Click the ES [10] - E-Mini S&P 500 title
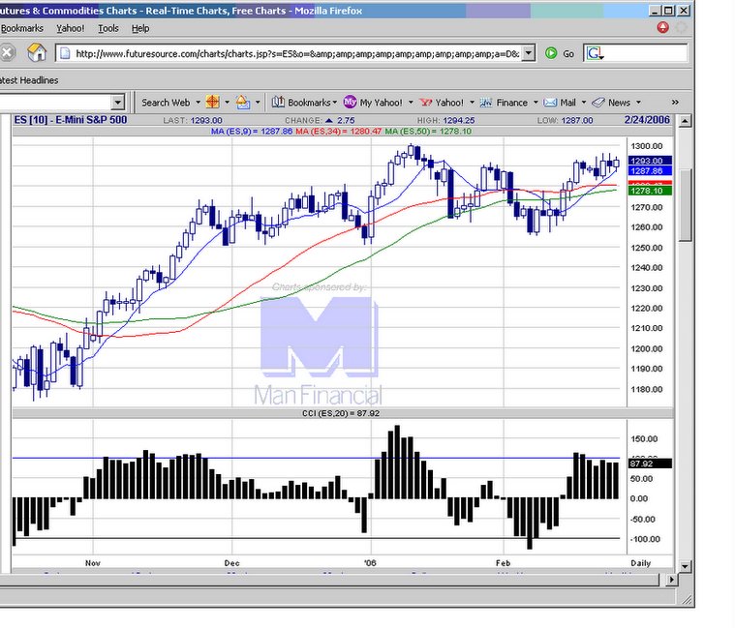The height and width of the screenshot is (628, 735). tap(71, 120)
